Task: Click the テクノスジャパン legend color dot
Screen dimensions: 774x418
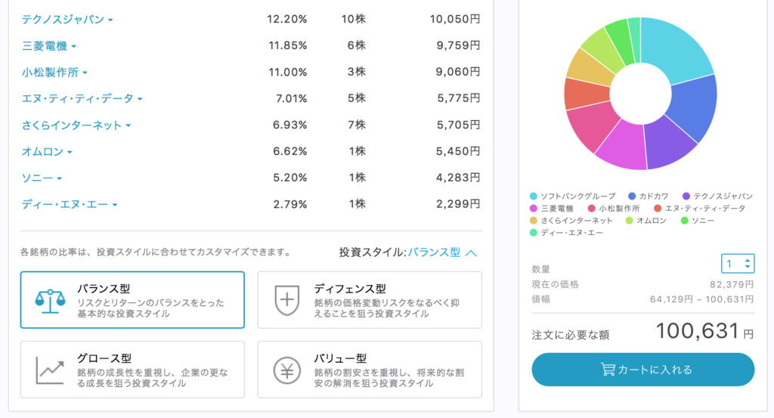Action: (x=686, y=197)
